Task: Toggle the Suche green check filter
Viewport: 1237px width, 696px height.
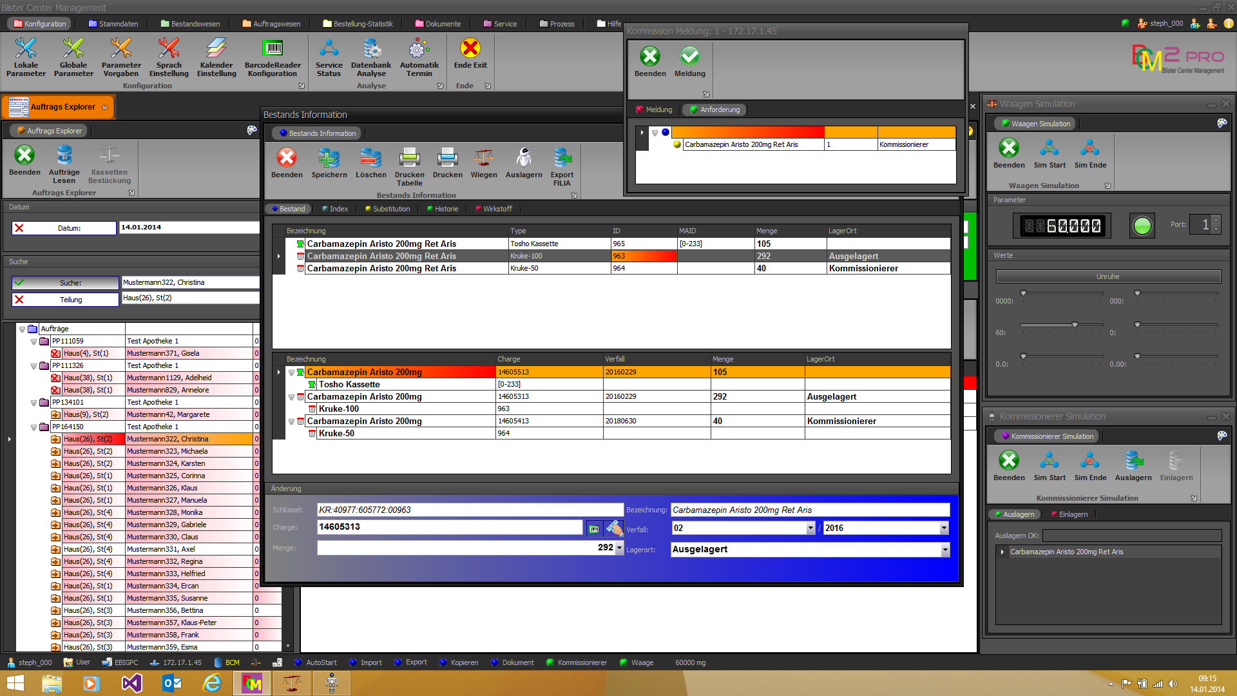Action: click(x=20, y=283)
